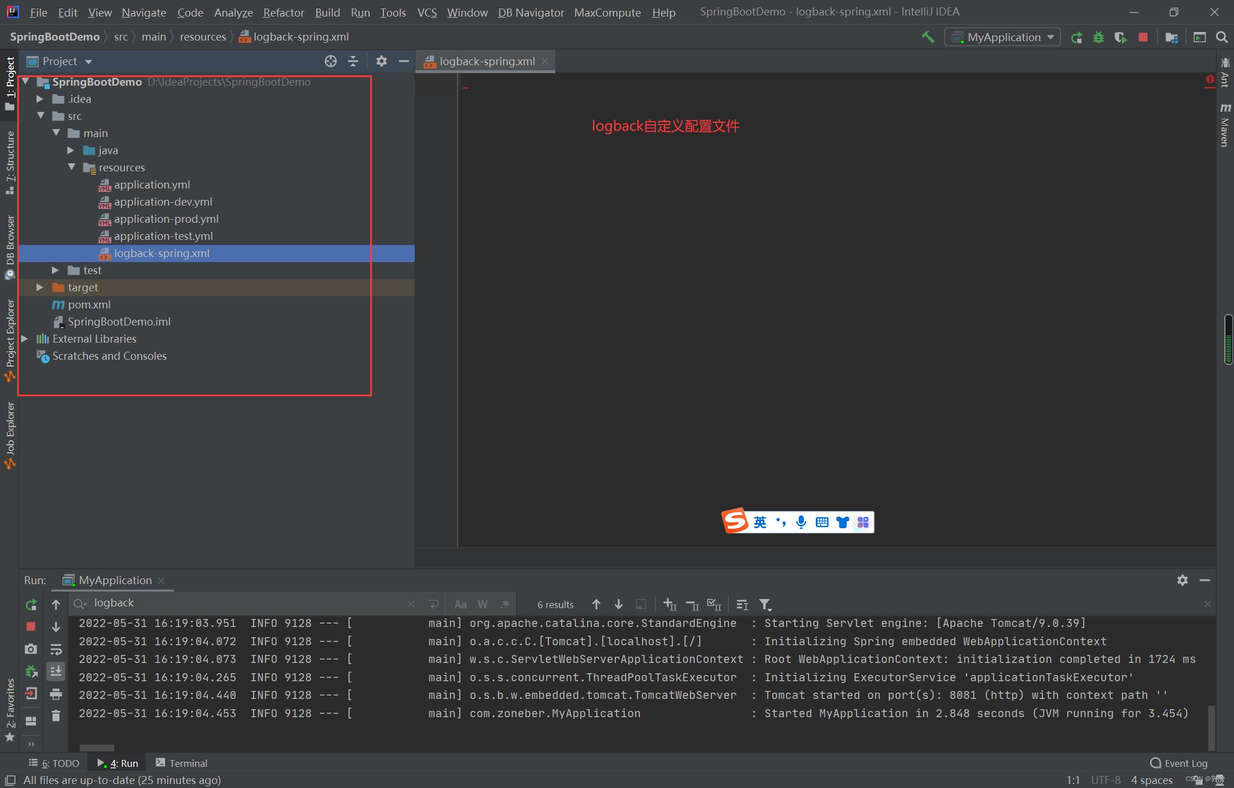Open Search Everywhere magnifier icon
The image size is (1234, 788).
1221,37
